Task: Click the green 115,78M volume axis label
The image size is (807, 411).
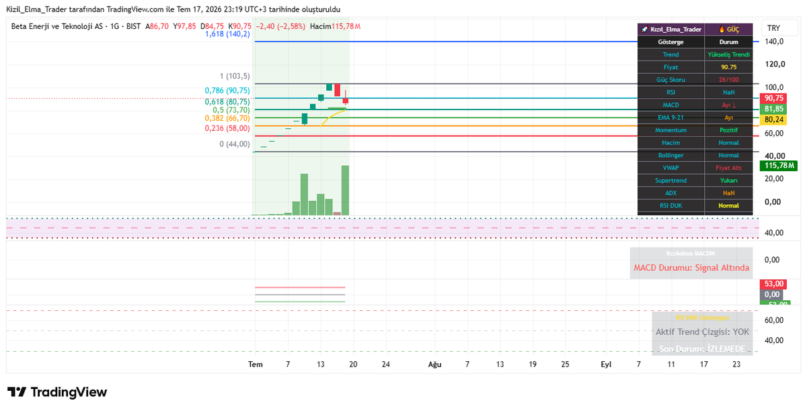Action: 778,165
